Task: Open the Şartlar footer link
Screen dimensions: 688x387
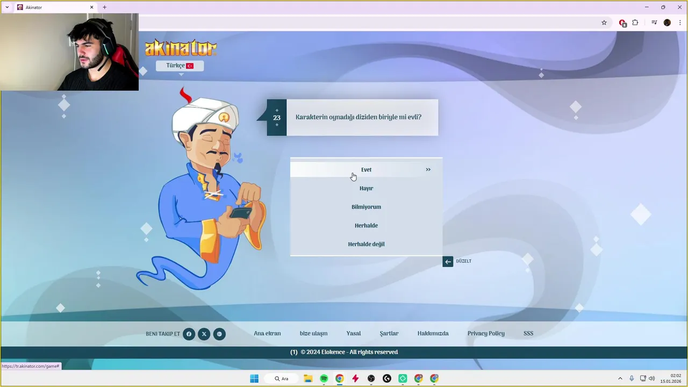Action: [389, 333]
